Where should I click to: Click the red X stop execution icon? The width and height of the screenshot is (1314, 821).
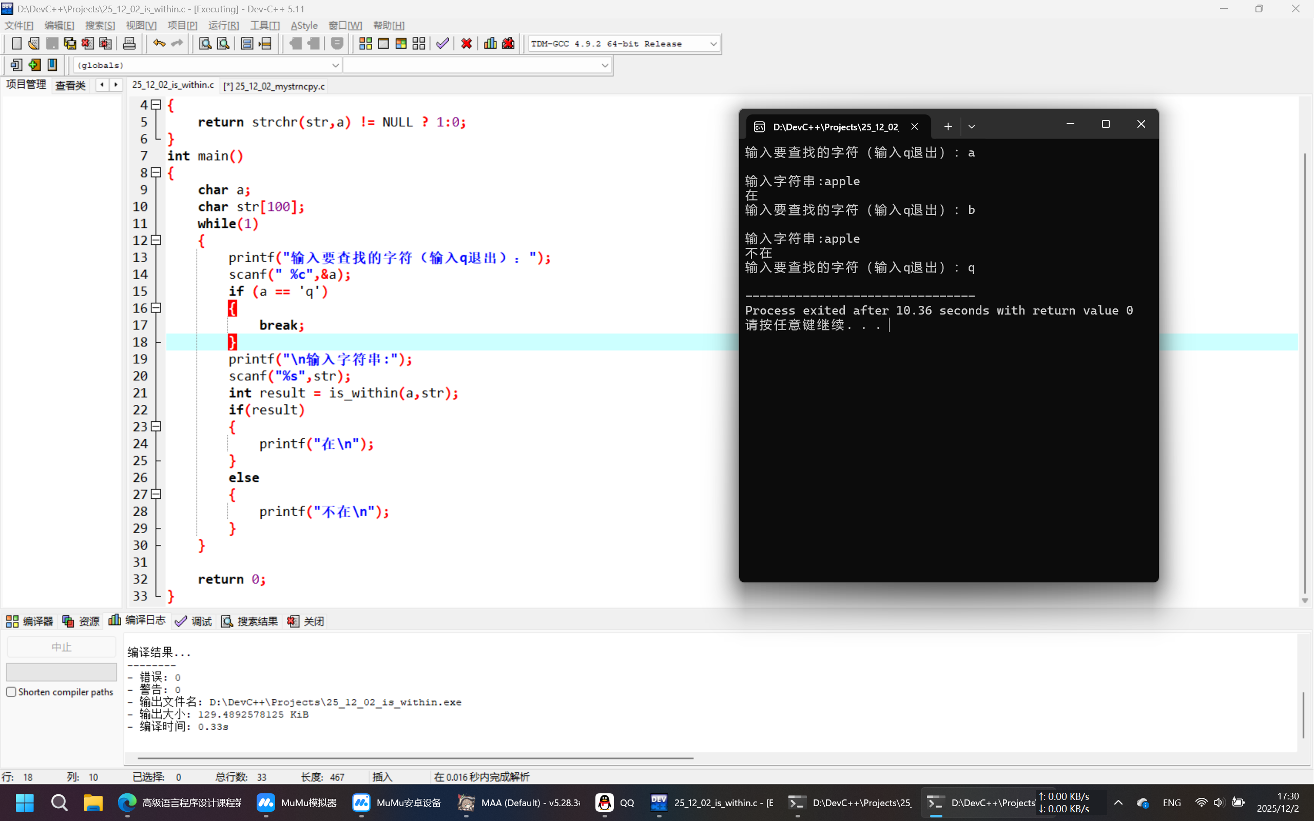pos(467,44)
